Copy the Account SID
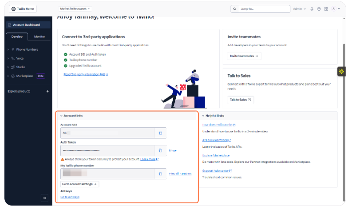352x222 pixels. (161, 133)
